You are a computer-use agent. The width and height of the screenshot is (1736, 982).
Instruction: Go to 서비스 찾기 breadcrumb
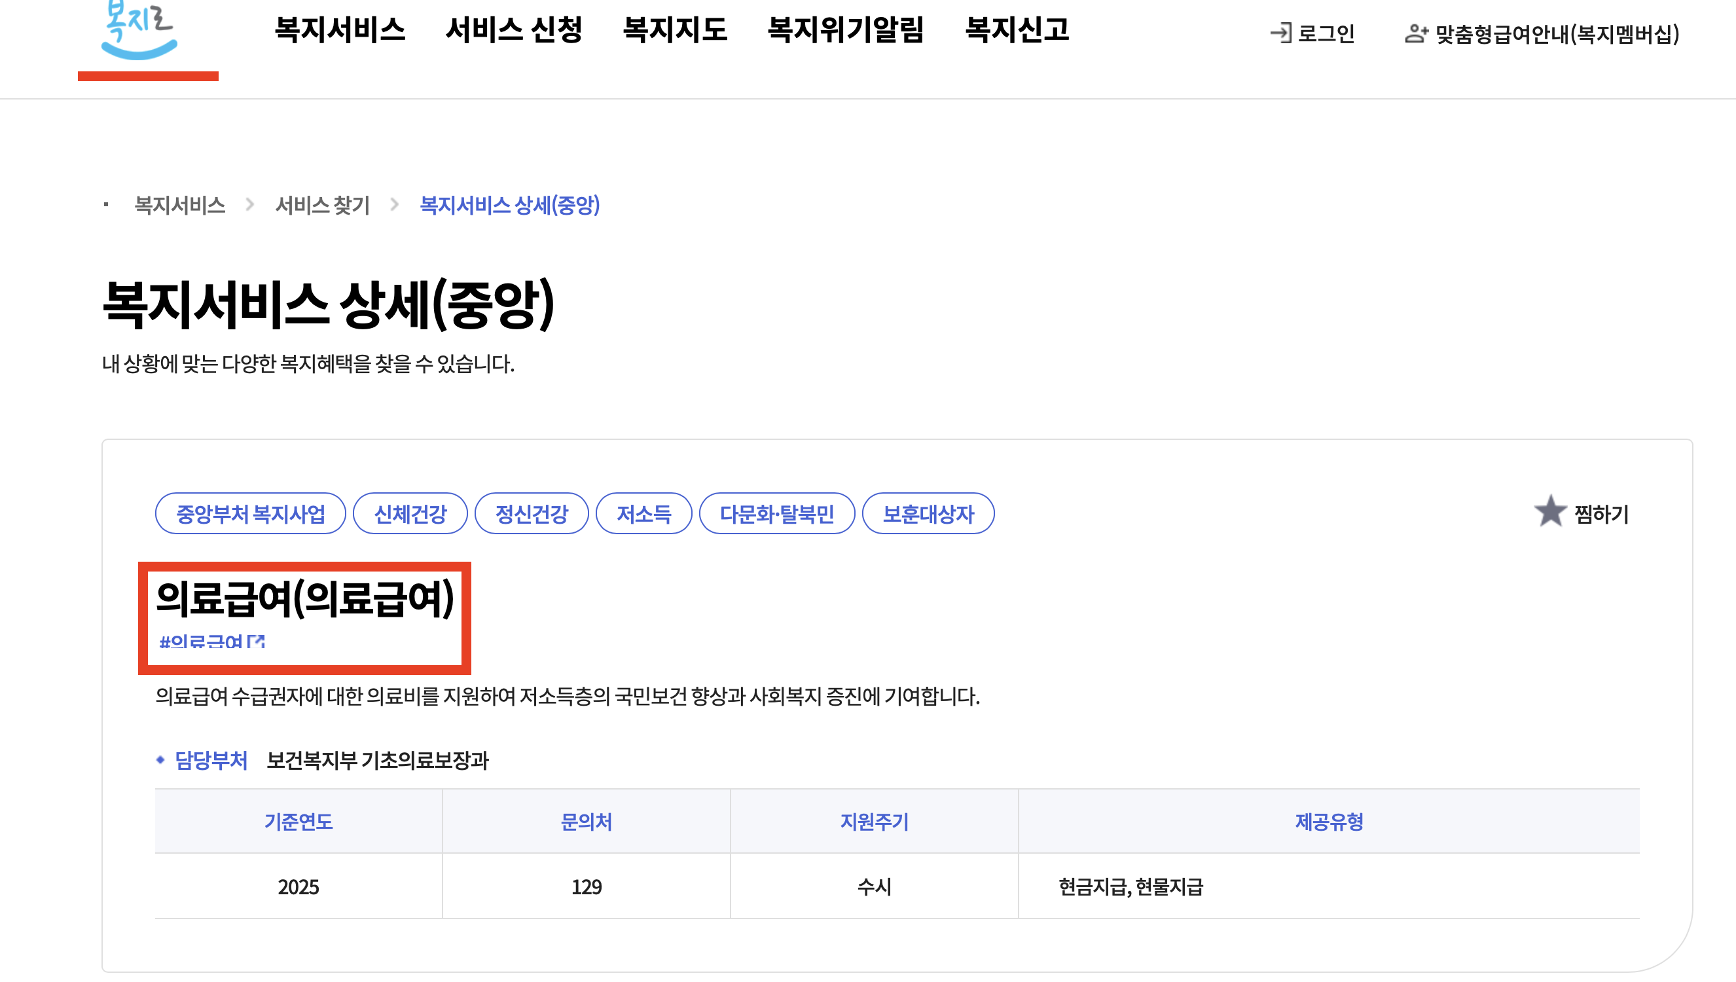pos(322,205)
